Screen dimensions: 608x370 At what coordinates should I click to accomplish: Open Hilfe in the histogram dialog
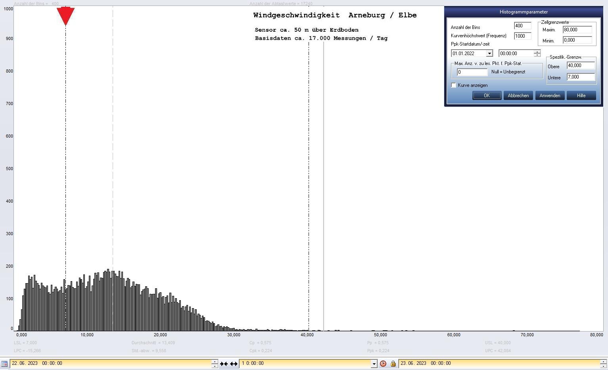pos(581,96)
